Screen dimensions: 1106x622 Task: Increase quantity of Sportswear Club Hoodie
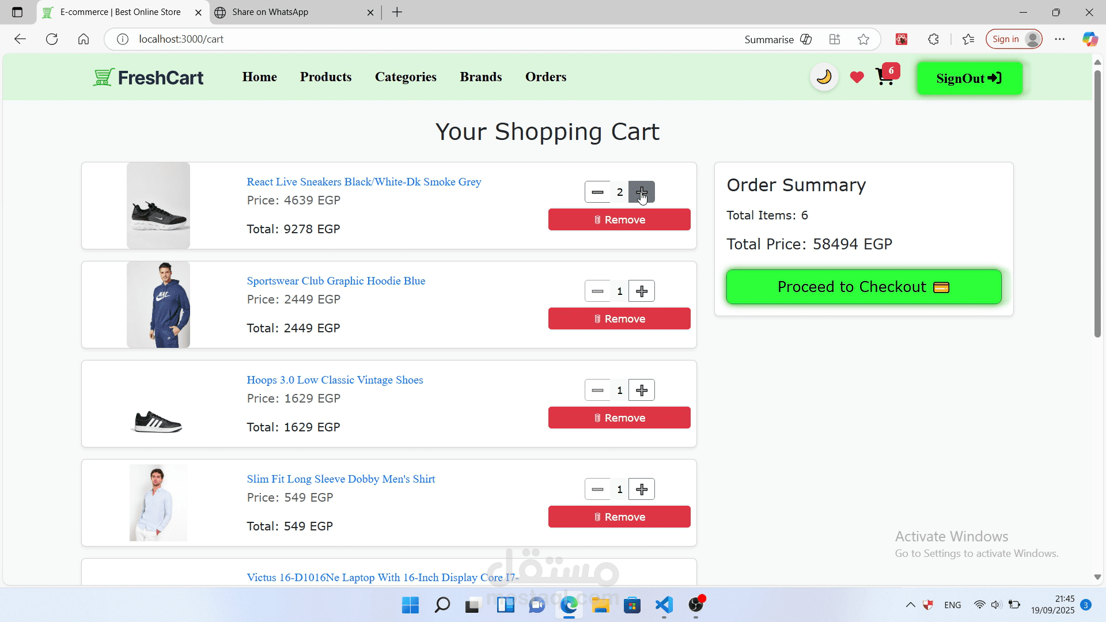point(642,291)
